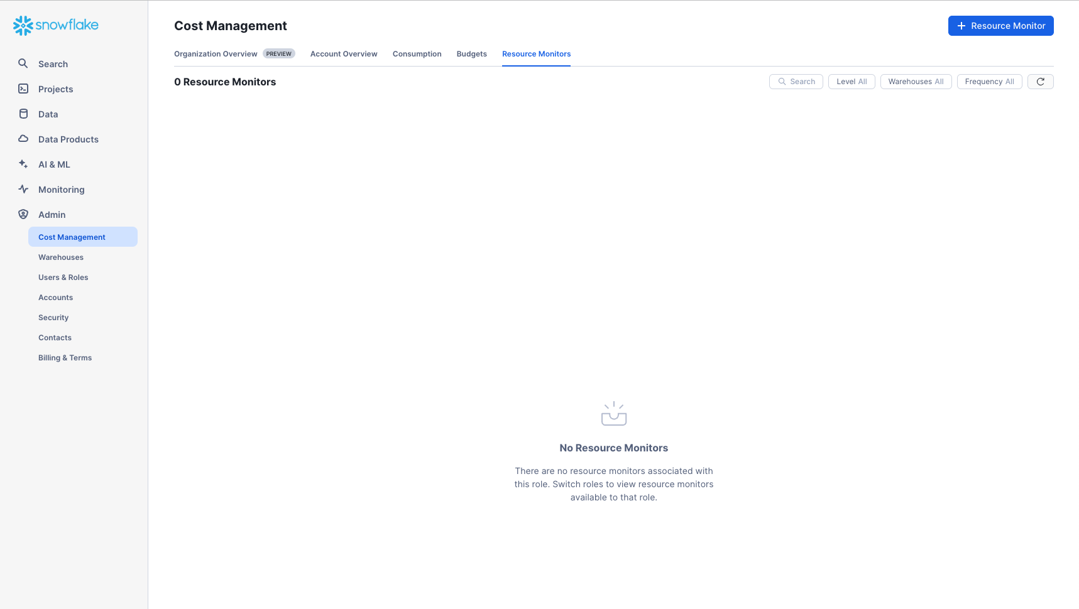The image size is (1079, 609).
Task: Open Data Products using its cloud icon
Action: click(23, 139)
